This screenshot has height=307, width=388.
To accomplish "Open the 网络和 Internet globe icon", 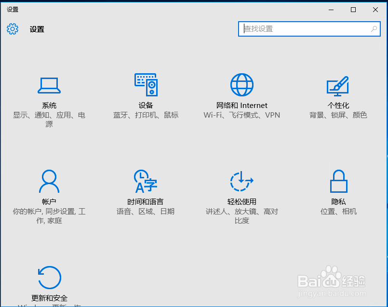I will pyautogui.click(x=241, y=84).
